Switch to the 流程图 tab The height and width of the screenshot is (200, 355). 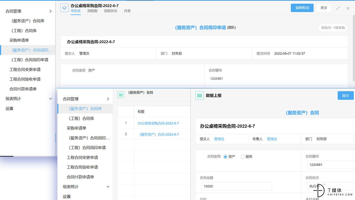92,11
